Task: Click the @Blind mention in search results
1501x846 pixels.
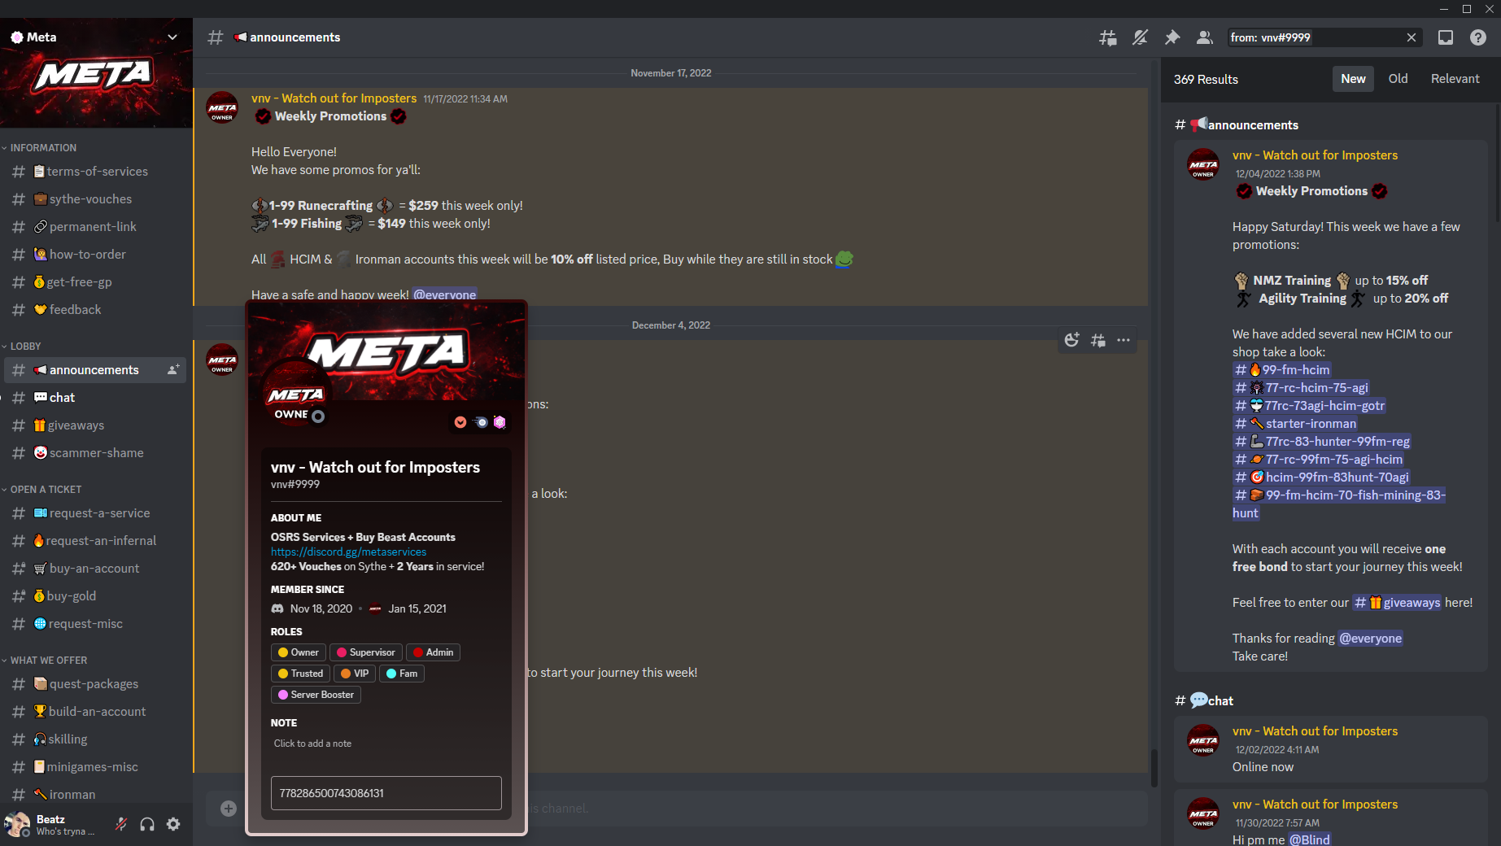Action: coord(1310,839)
